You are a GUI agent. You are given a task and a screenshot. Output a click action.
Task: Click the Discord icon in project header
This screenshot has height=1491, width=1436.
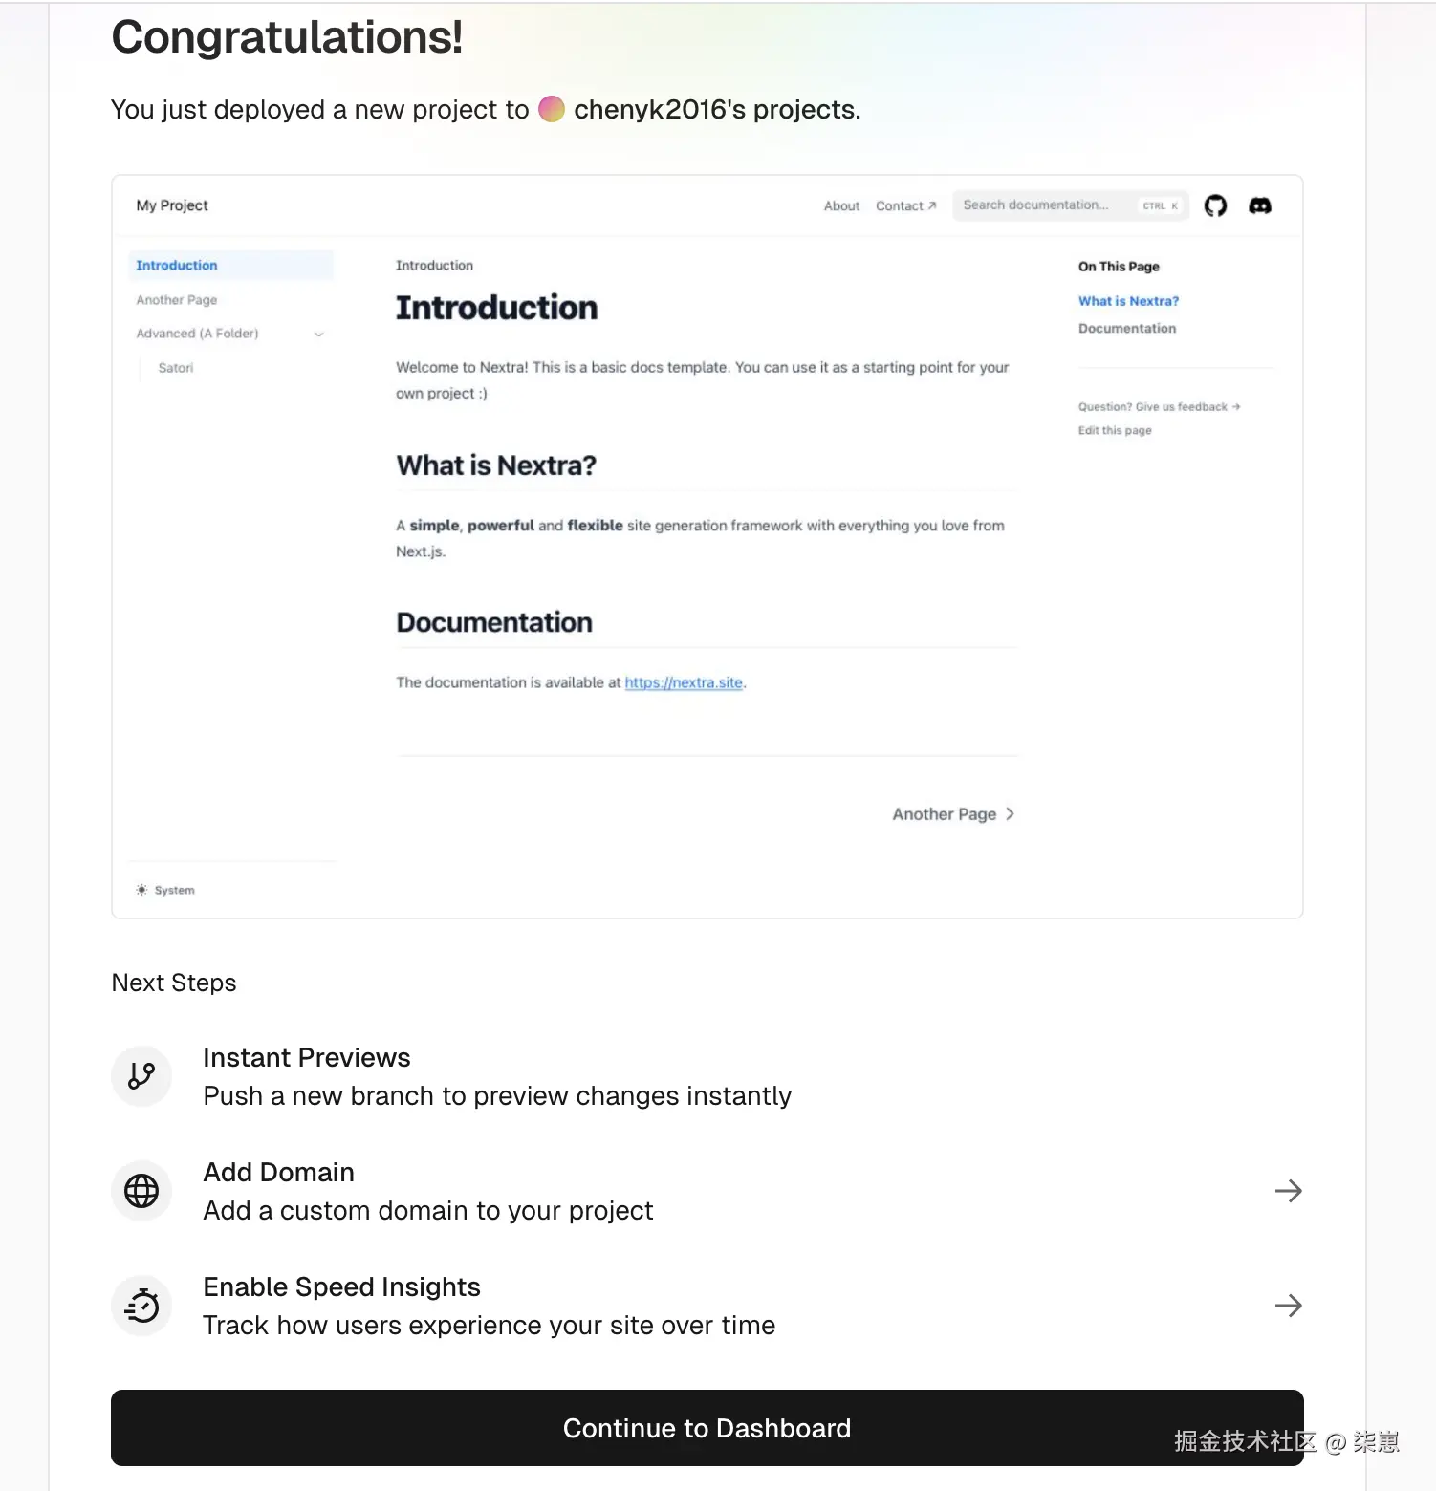[1260, 205]
